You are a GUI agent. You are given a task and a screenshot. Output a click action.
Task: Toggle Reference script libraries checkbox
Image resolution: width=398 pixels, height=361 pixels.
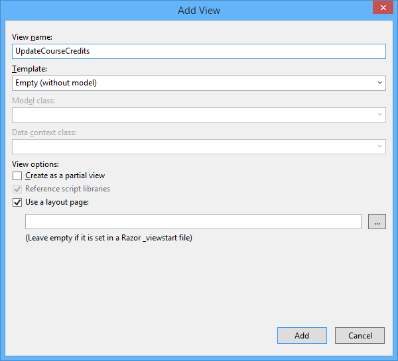17,189
